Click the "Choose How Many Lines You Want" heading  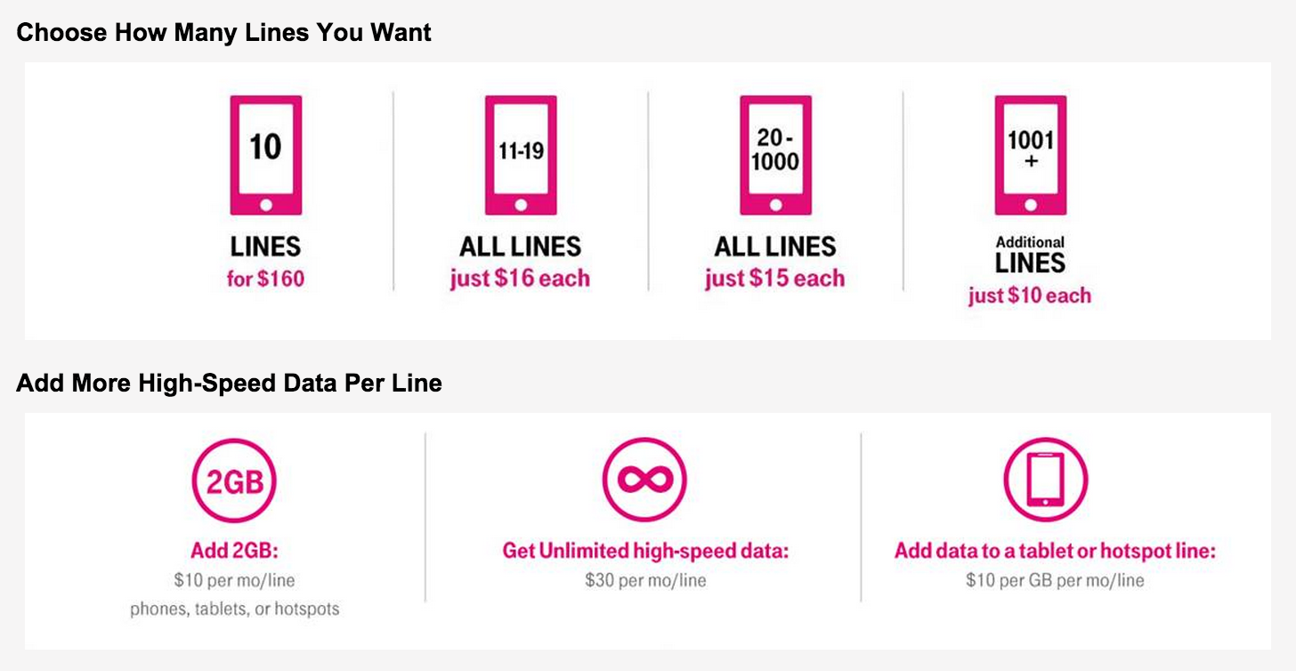223,33
